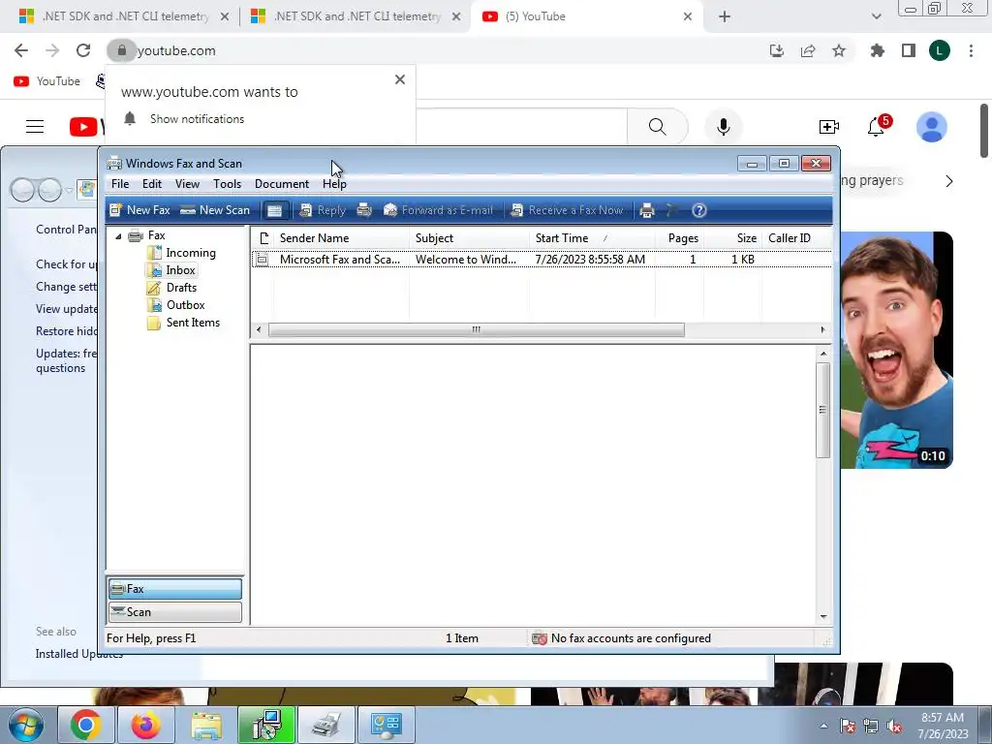The image size is (992, 744).
Task: Click the Windows Start orb
Action: pos(26,725)
